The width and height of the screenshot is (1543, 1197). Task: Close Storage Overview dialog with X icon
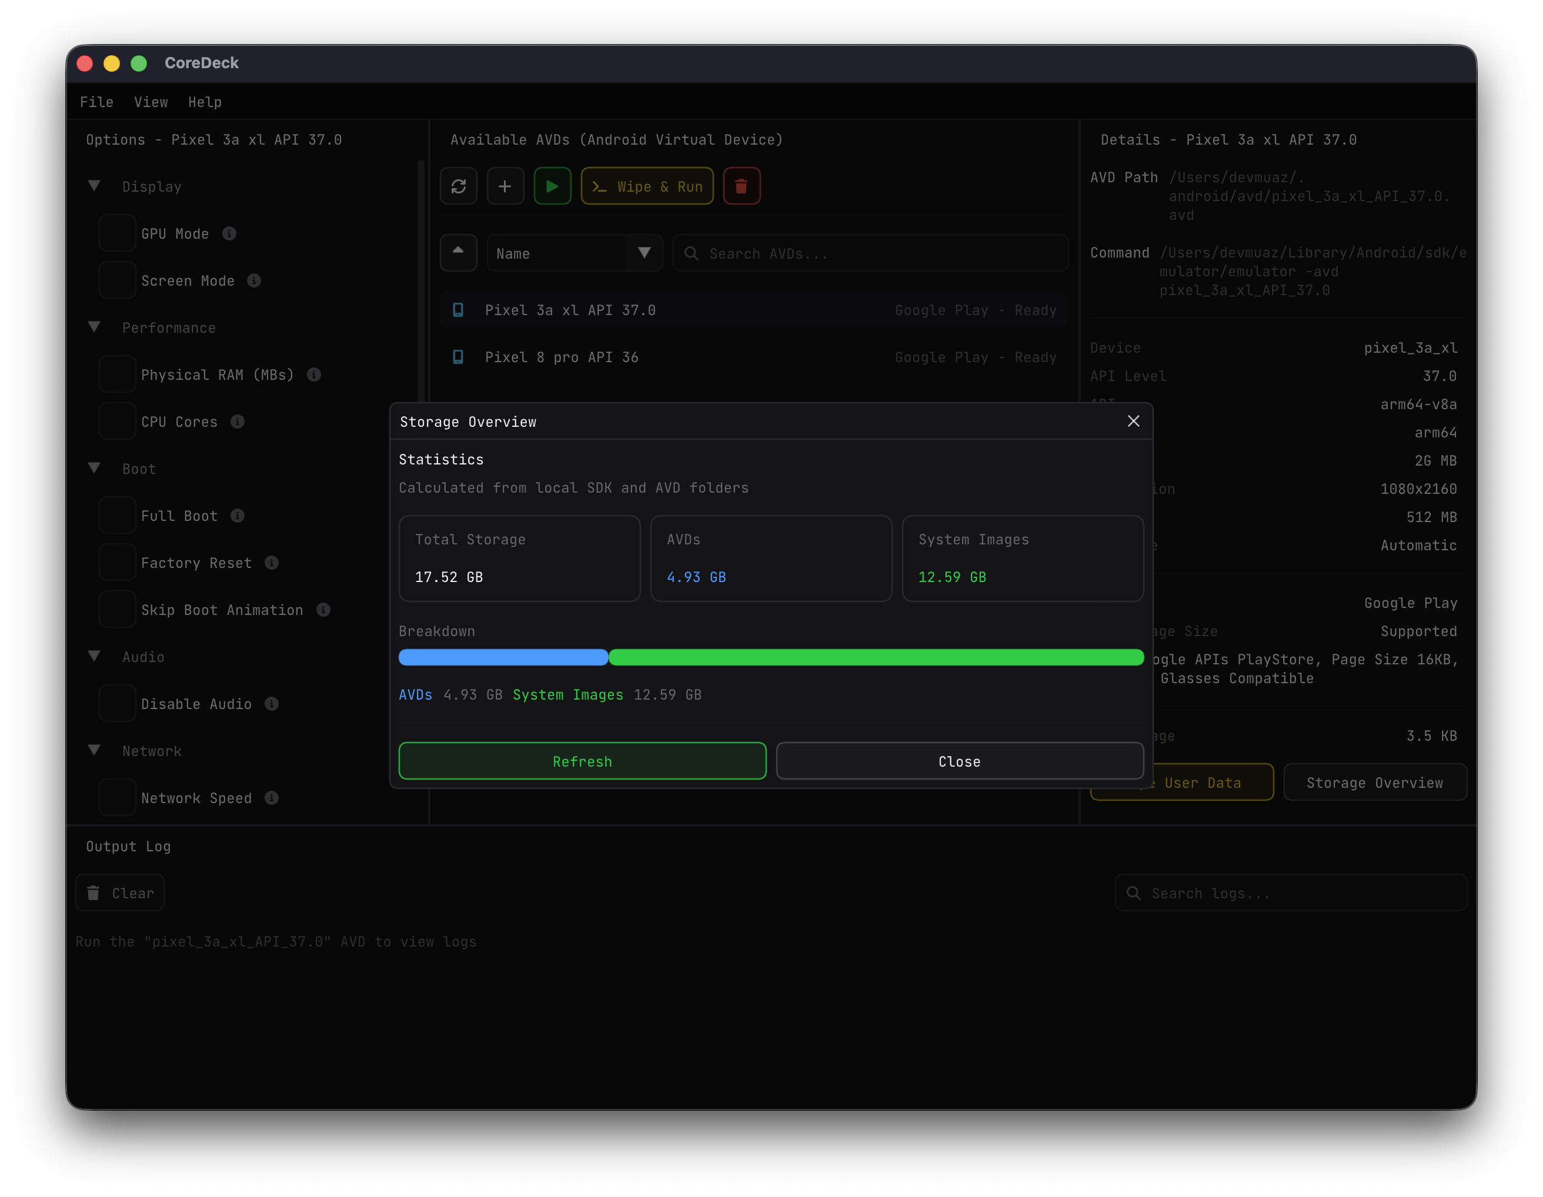point(1134,422)
